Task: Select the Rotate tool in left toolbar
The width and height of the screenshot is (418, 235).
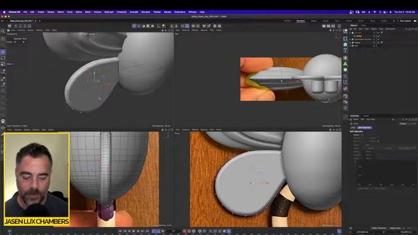Action: click(3, 58)
